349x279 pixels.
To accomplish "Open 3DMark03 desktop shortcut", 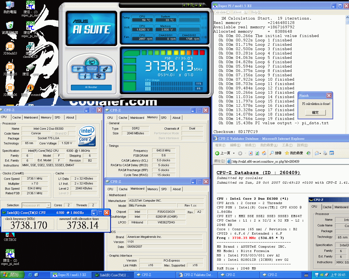I will click(x=10, y=48).
